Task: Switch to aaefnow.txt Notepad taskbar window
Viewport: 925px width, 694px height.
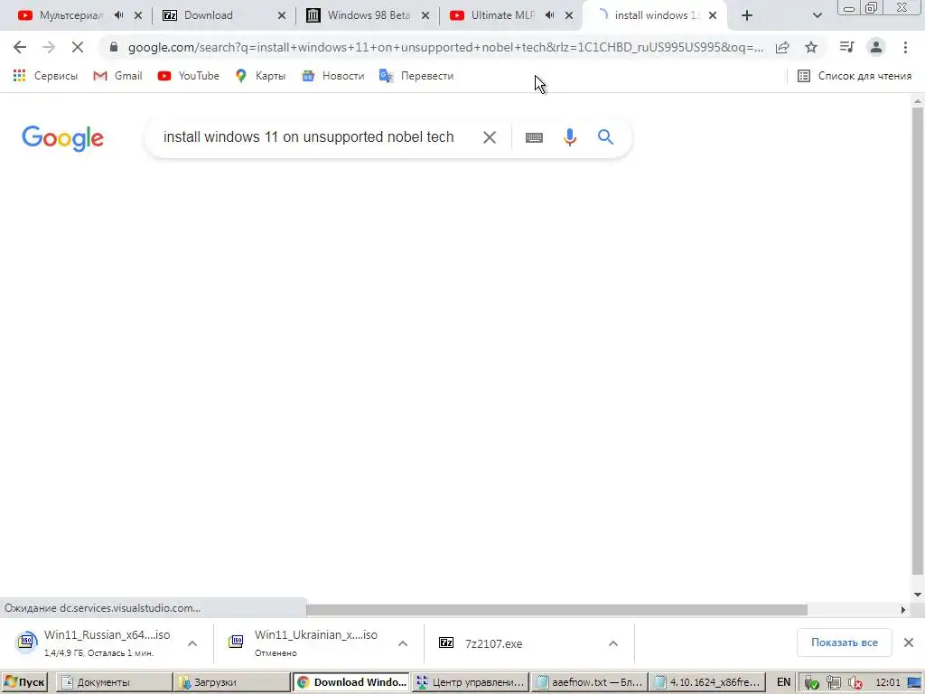Action: 589,682
